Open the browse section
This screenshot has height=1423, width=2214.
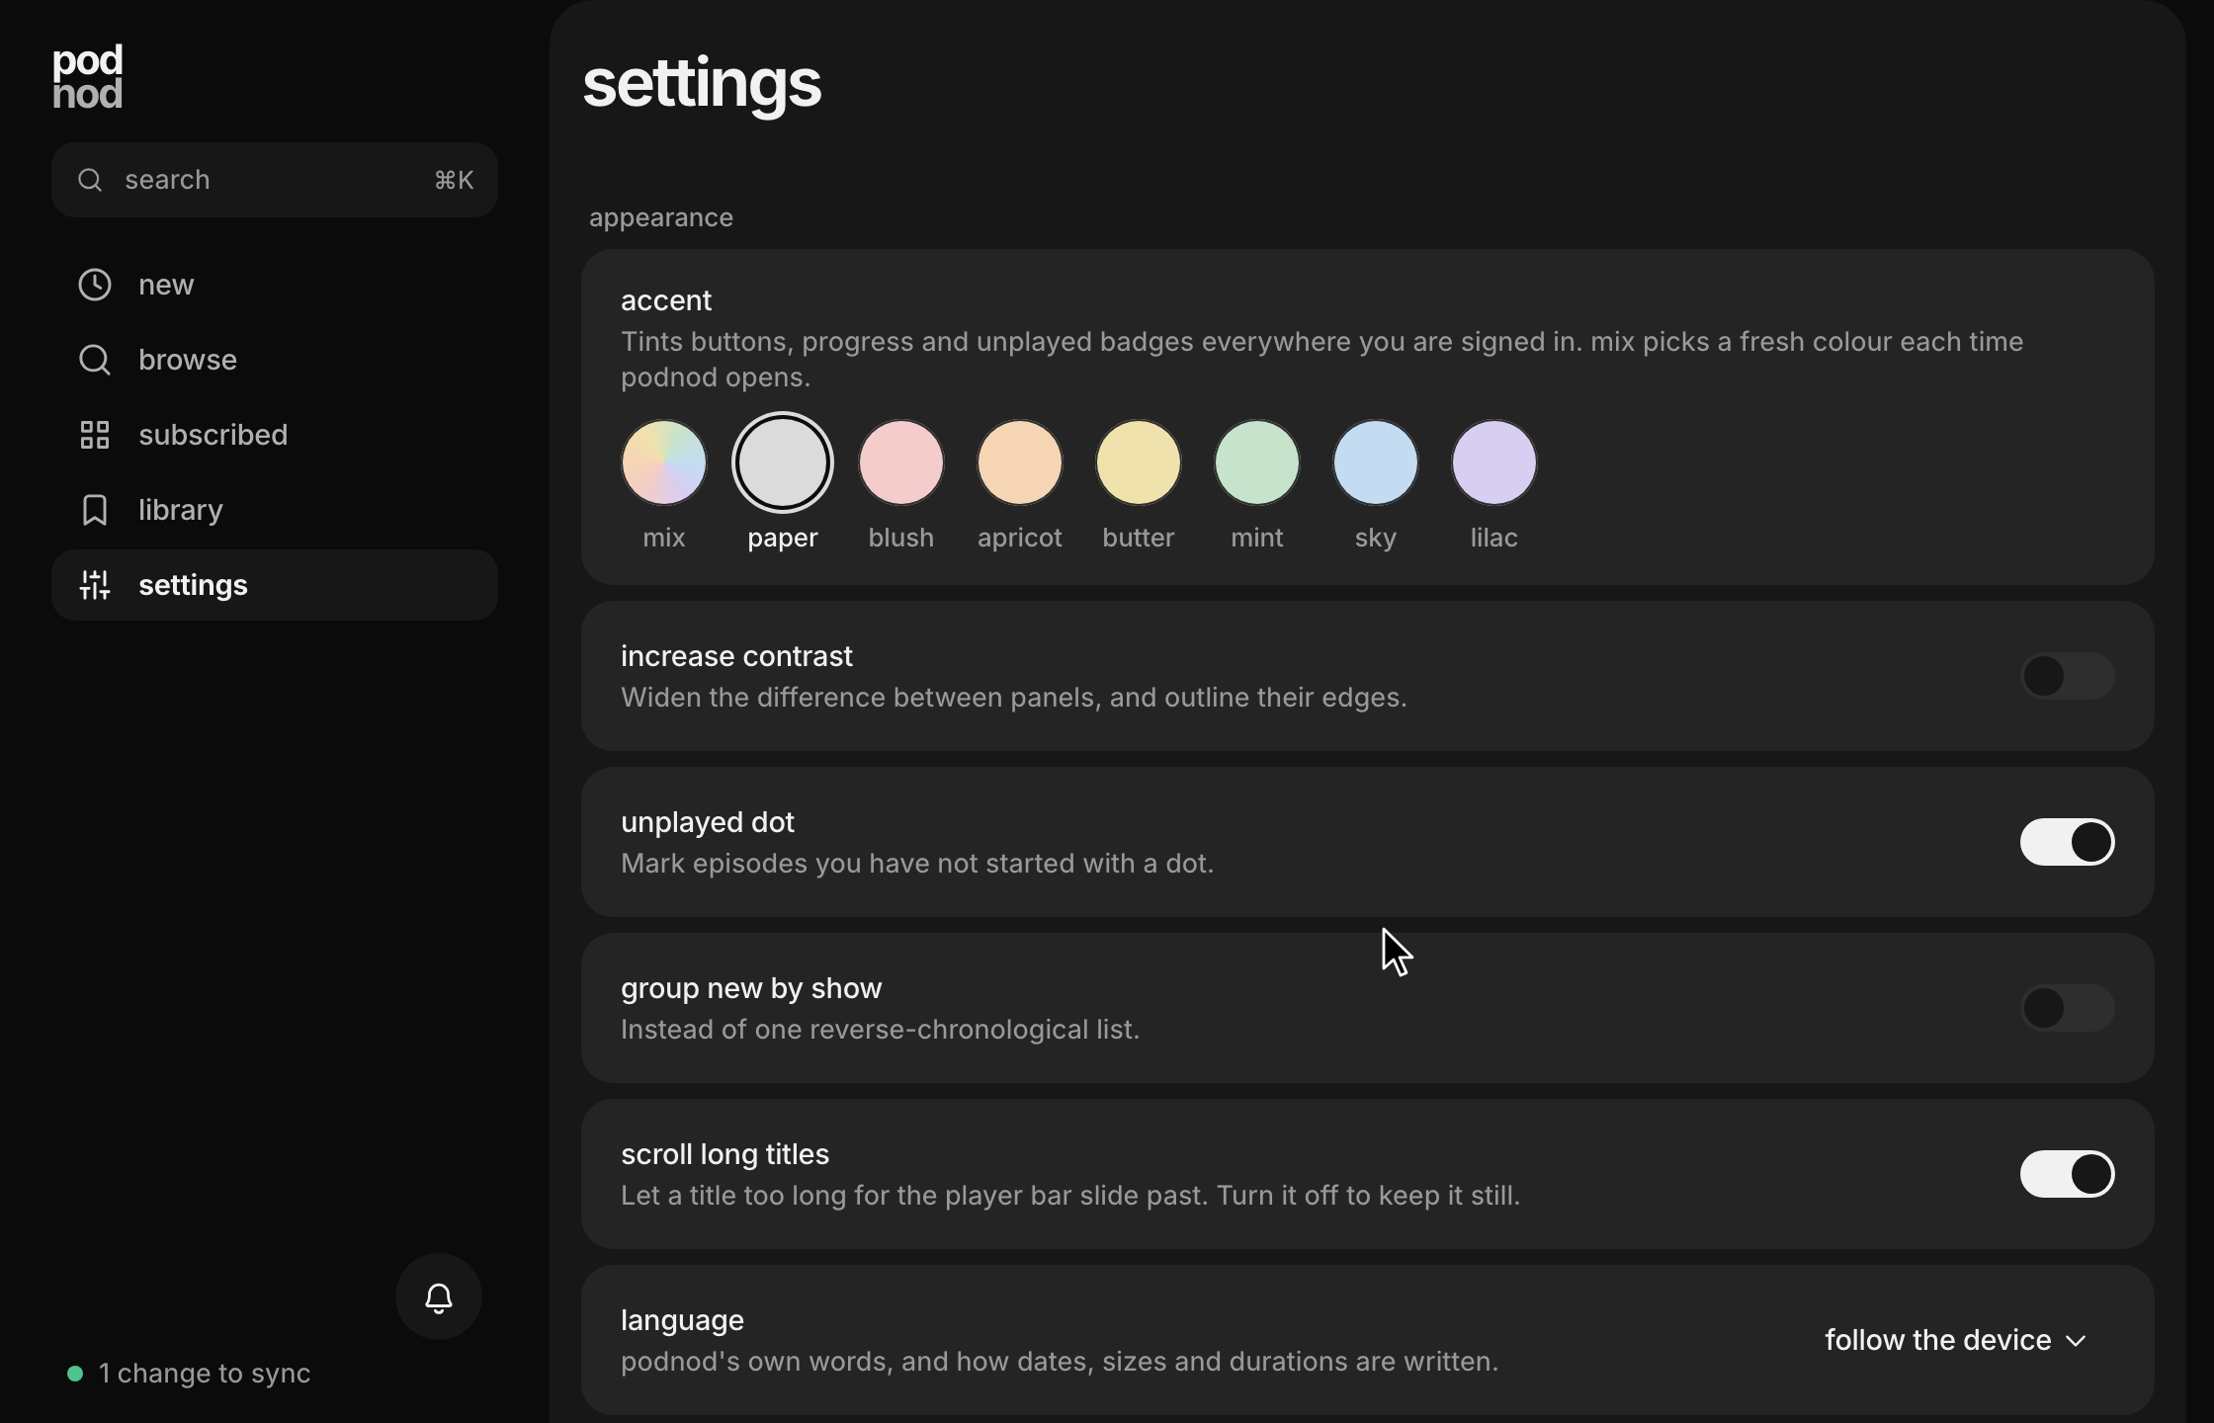(x=275, y=360)
